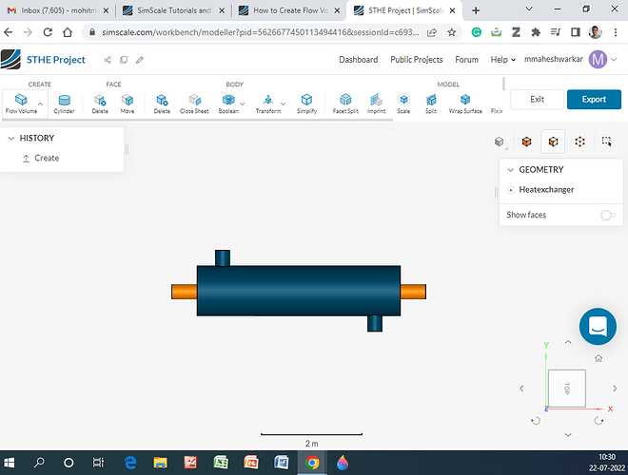Activate the select-faces mode icon
The height and width of the screenshot is (475, 628).
point(553,142)
